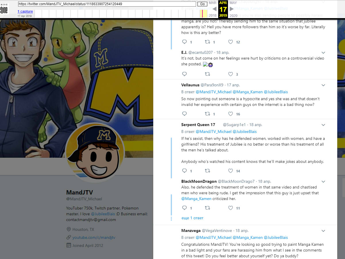The width and height of the screenshot is (345, 259).
Task: Open Serpent Queen 17 user name
Action: (x=198, y=125)
